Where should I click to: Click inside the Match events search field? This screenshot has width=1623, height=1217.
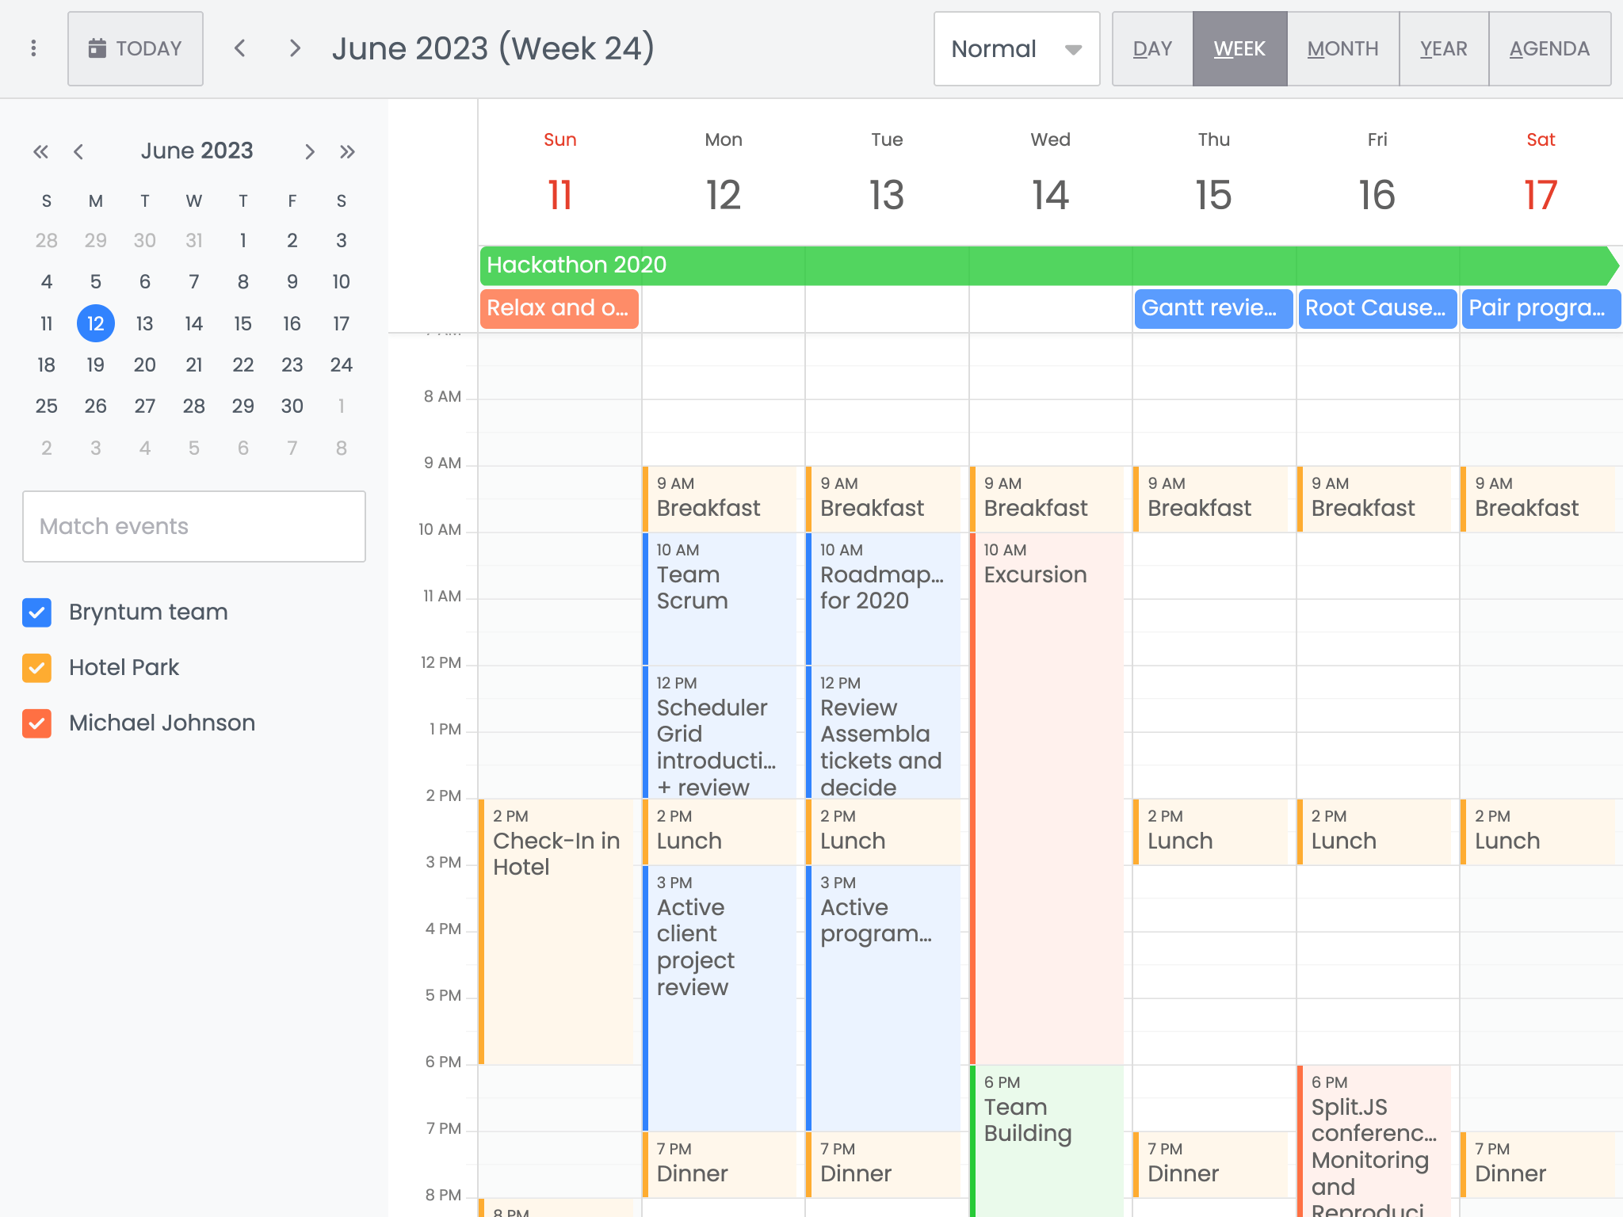coord(193,526)
